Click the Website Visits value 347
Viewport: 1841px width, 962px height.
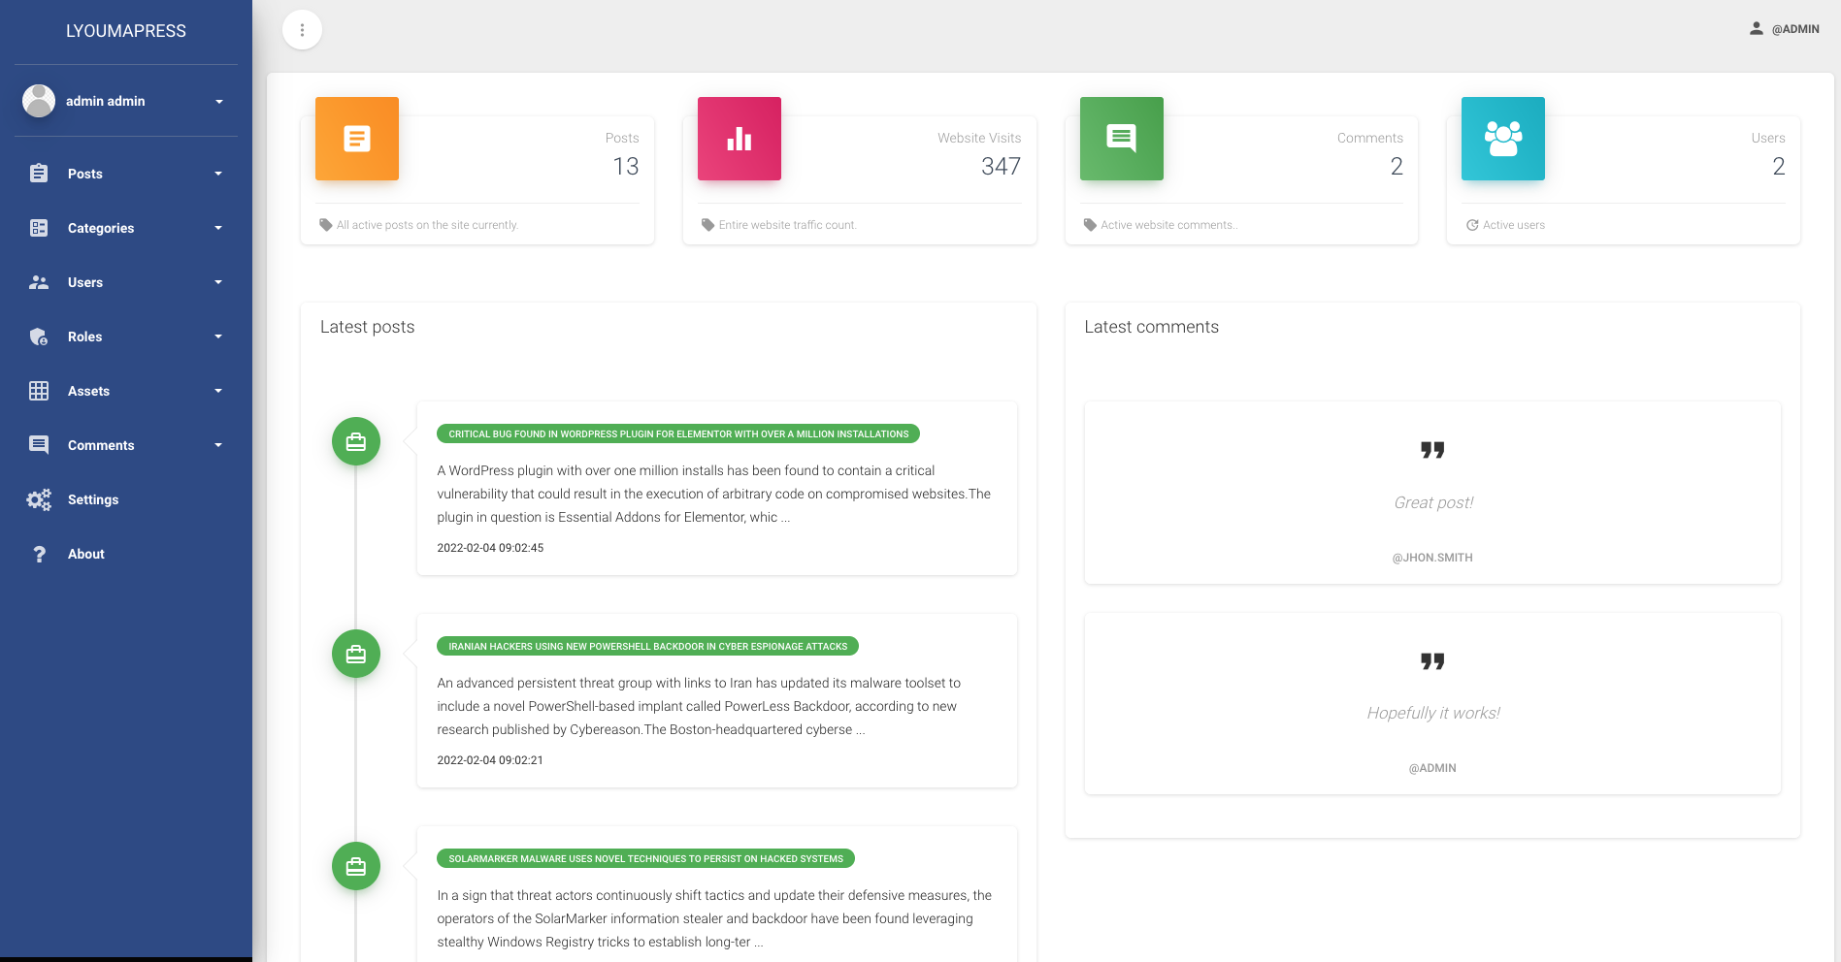click(1001, 167)
